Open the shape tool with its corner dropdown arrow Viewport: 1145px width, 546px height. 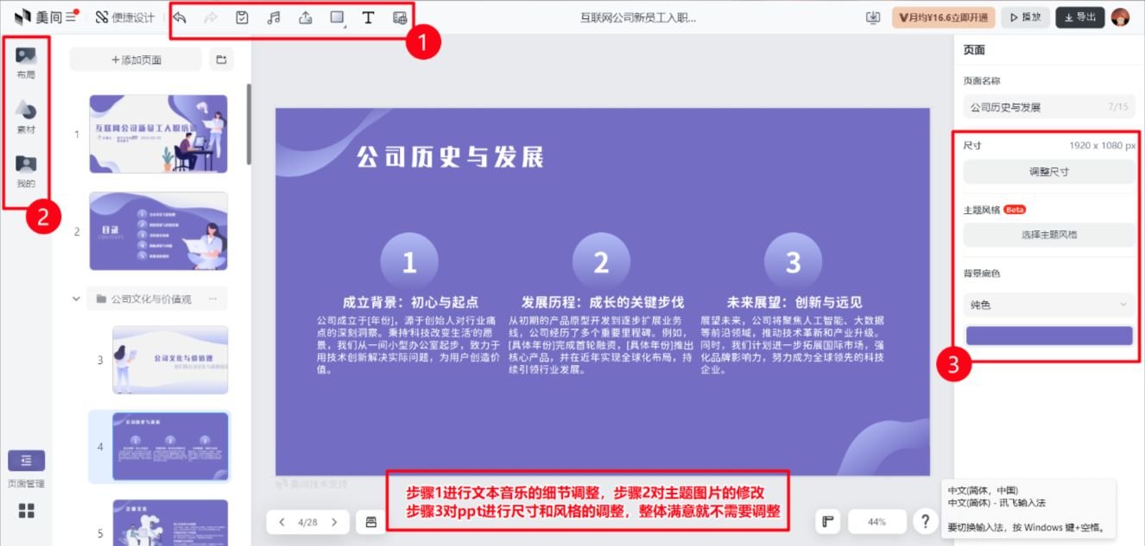coord(337,16)
